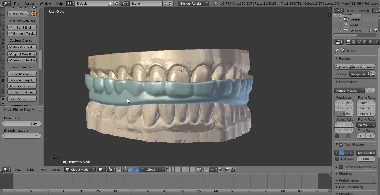Select the Render Layers properties tab
This screenshot has height=195, width=380.
point(354,42)
